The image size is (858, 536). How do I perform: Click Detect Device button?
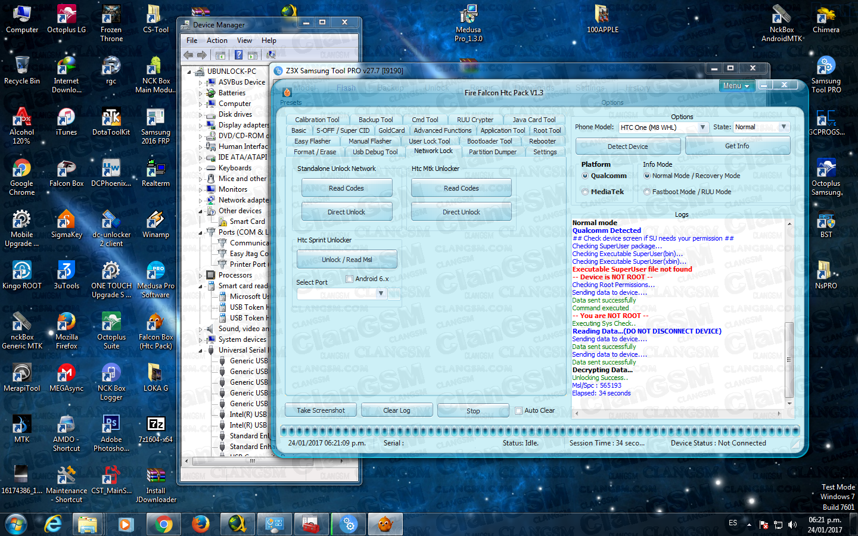(x=627, y=147)
